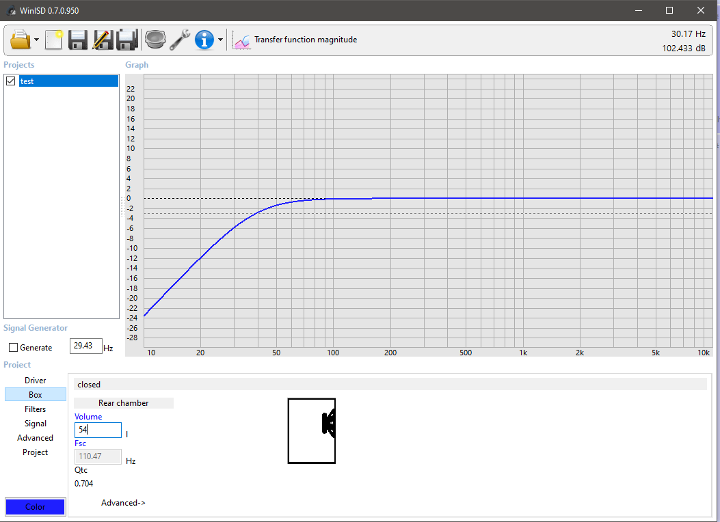This screenshot has height=522, width=720.
Task: Switch to the Filters tab
Action: (x=36, y=409)
